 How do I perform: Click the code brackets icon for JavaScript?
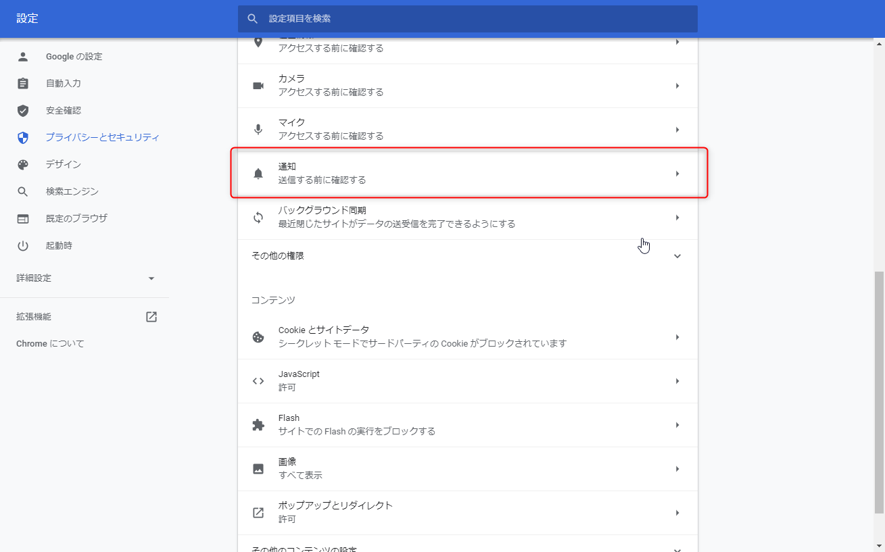click(258, 381)
